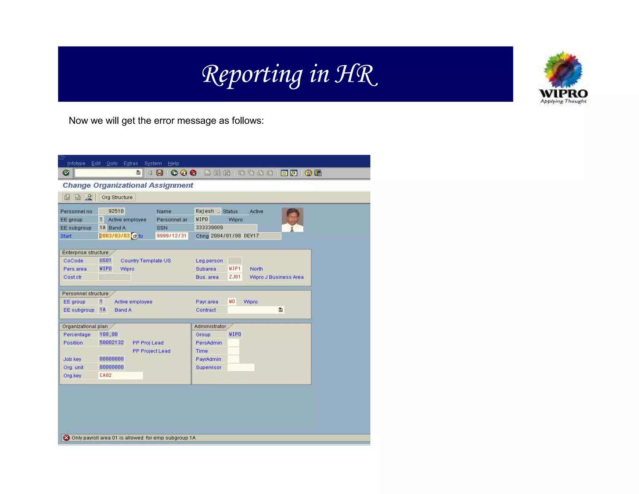
Task: Click the Org.key input field
Action: tap(120, 375)
